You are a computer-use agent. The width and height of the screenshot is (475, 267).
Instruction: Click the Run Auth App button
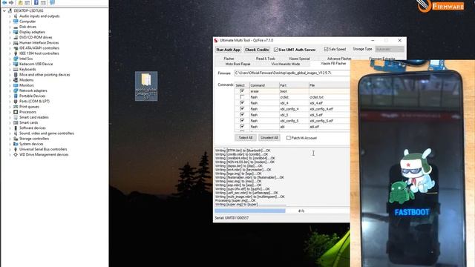[x=229, y=50]
